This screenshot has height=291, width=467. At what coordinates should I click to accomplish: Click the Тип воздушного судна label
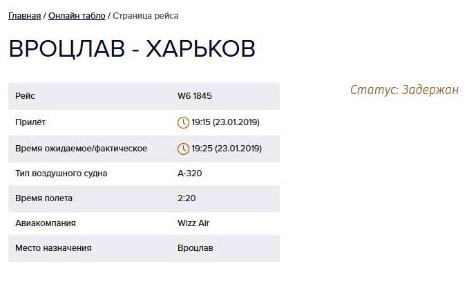point(61,173)
